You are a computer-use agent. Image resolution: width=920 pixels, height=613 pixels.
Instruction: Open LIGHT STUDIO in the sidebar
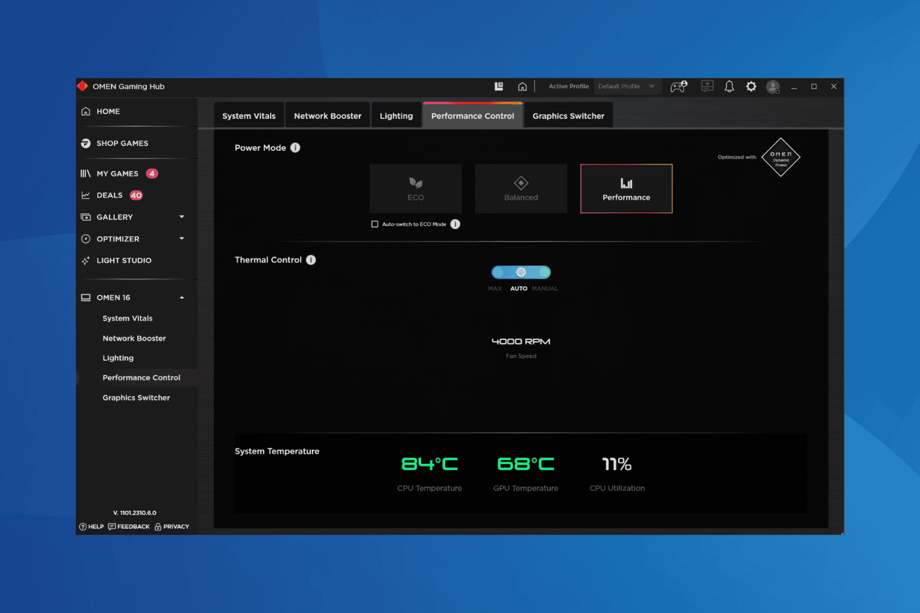[124, 260]
